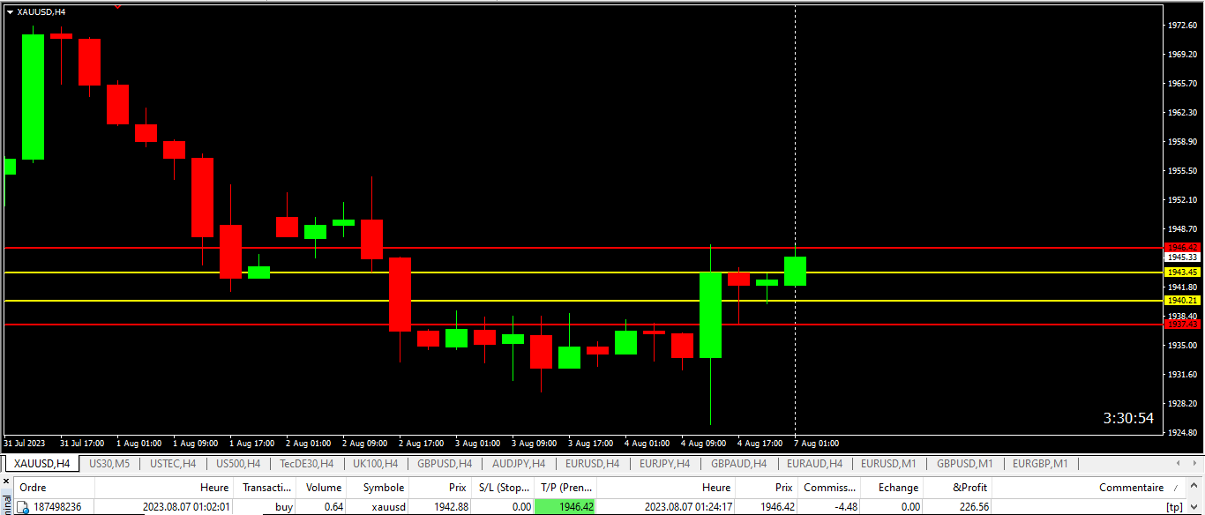Go to the UK100,H4 chart tab
The height and width of the screenshot is (515, 1205).
pyautogui.click(x=375, y=464)
